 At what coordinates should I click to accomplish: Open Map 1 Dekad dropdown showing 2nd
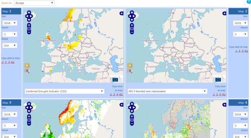10,46
